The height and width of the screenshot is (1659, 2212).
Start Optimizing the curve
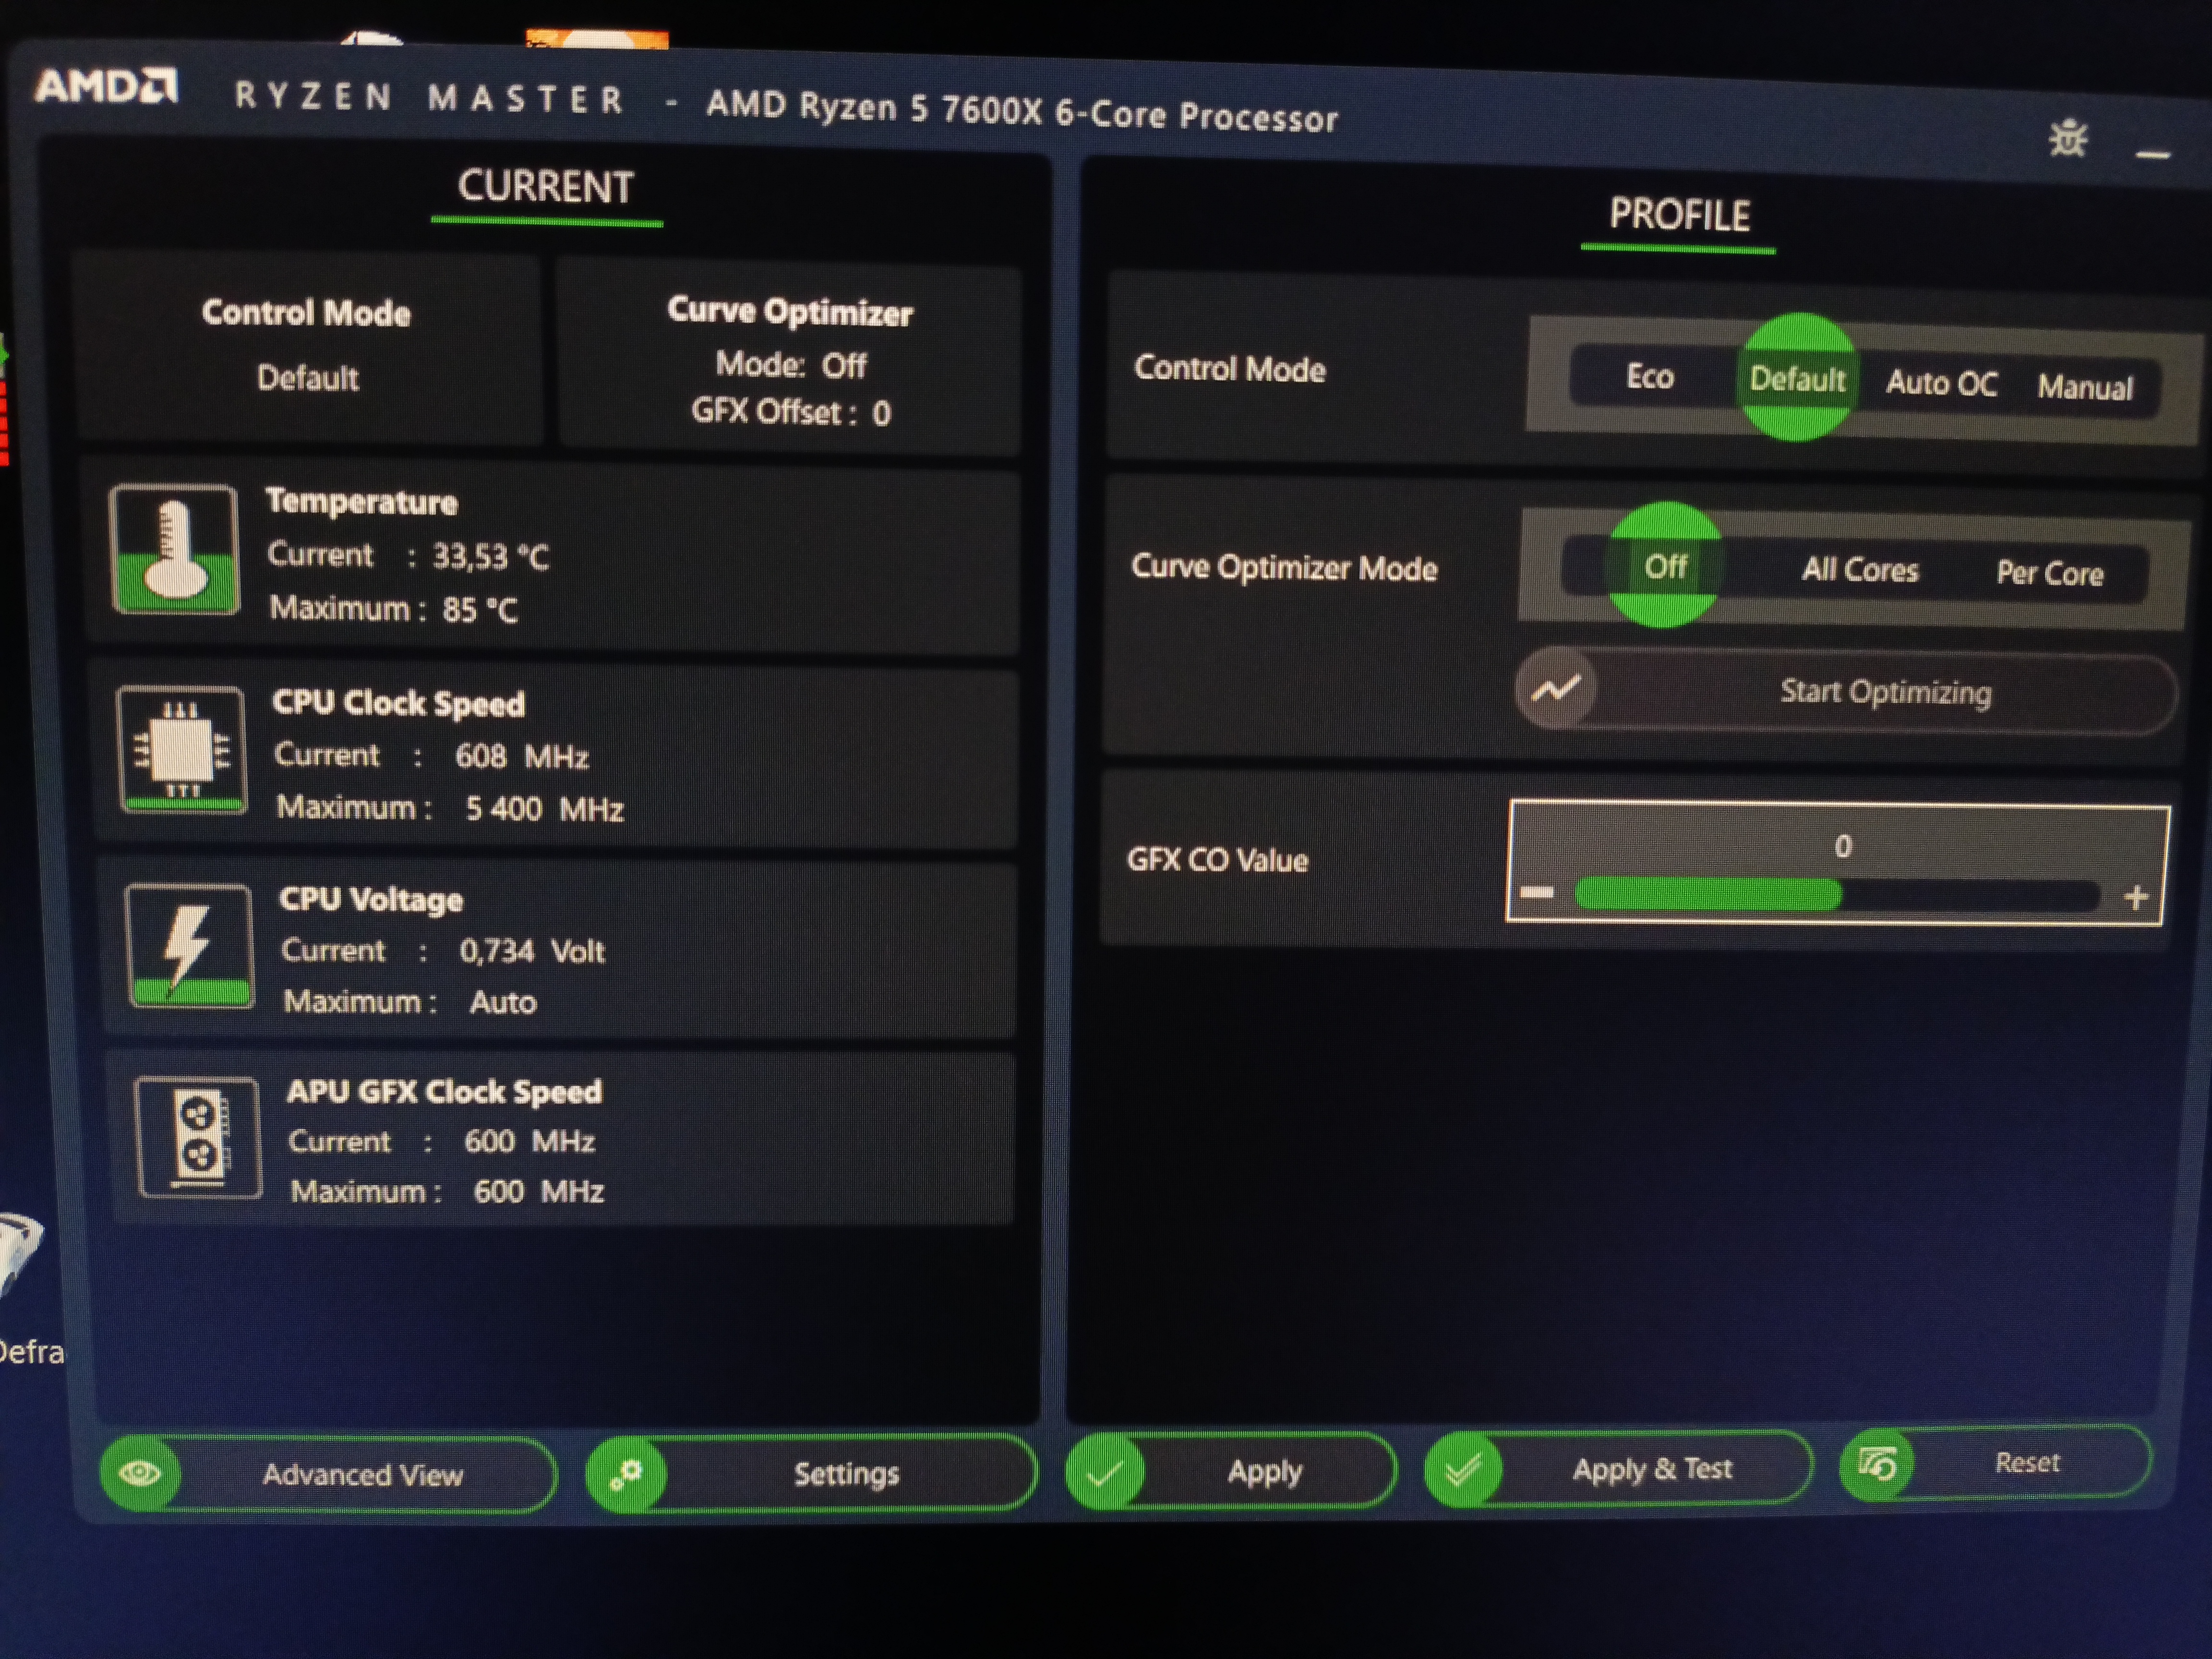[1846, 691]
